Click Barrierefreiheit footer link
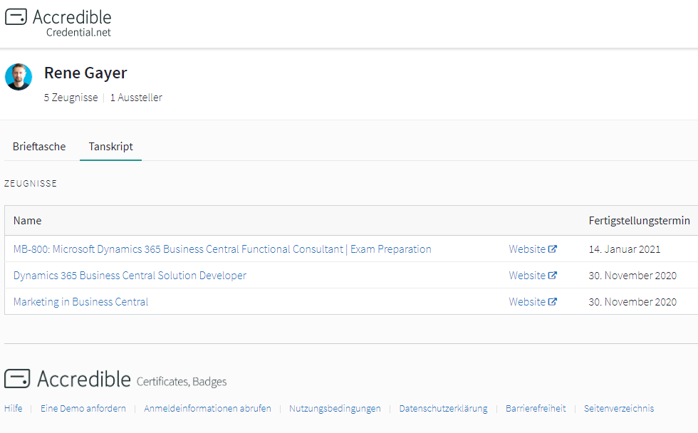The width and height of the screenshot is (698, 433). (x=536, y=409)
